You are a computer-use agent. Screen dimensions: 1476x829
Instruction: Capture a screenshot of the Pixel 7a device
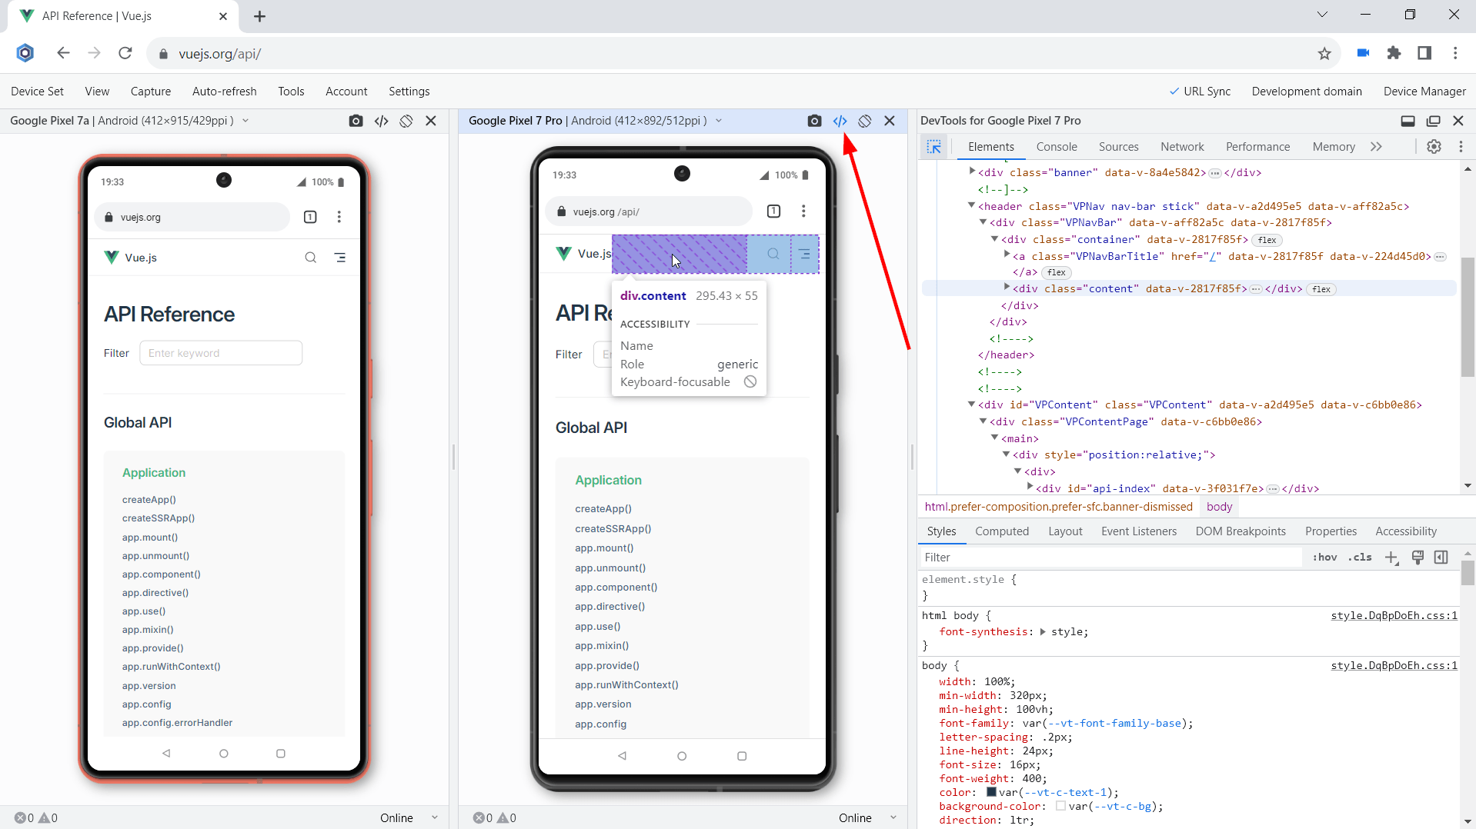[x=355, y=121]
